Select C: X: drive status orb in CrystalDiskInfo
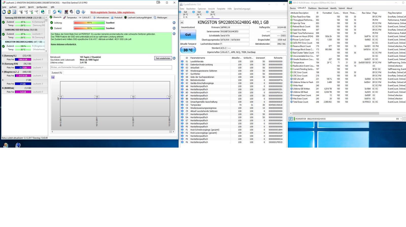Screen dimensions: 406x227 tap(180, 12)
